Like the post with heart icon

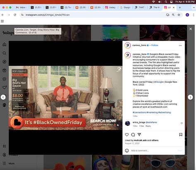[x=127, y=134]
